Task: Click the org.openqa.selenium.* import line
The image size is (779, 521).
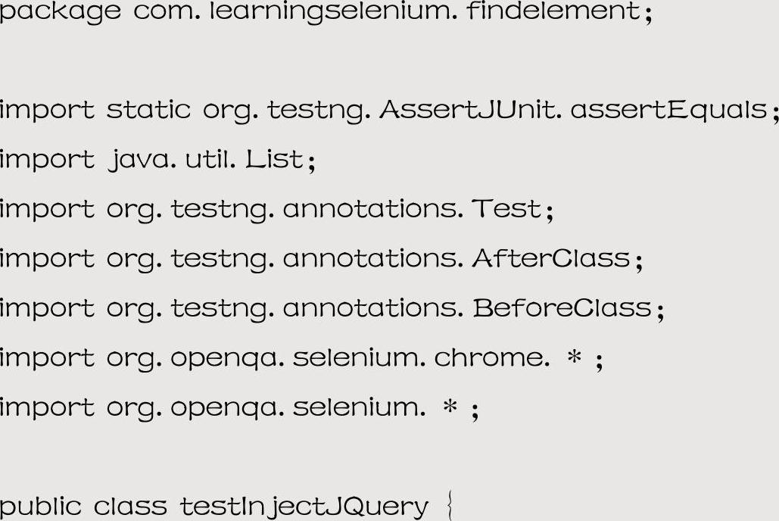Action: click(239, 410)
